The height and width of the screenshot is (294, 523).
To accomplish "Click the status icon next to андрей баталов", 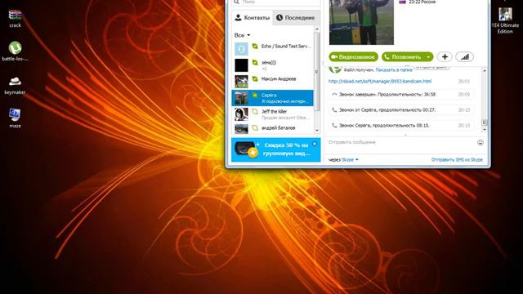I will click(255, 127).
